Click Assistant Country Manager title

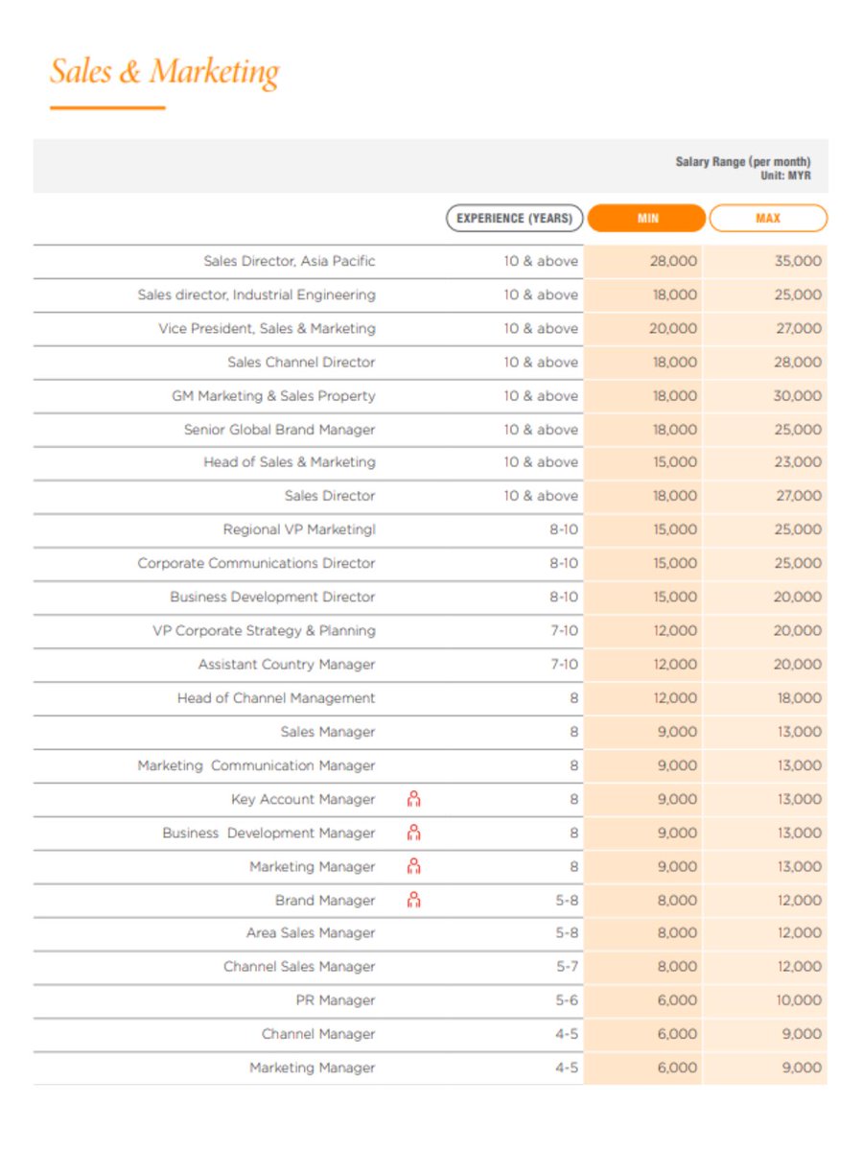tap(287, 664)
